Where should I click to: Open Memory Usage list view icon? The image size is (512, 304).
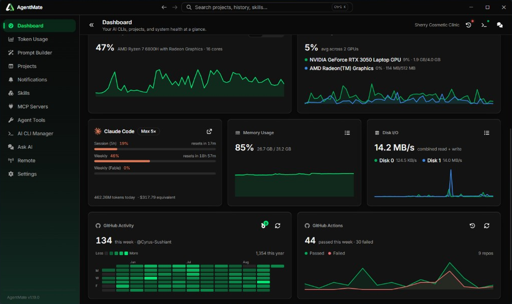coord(347,133)
